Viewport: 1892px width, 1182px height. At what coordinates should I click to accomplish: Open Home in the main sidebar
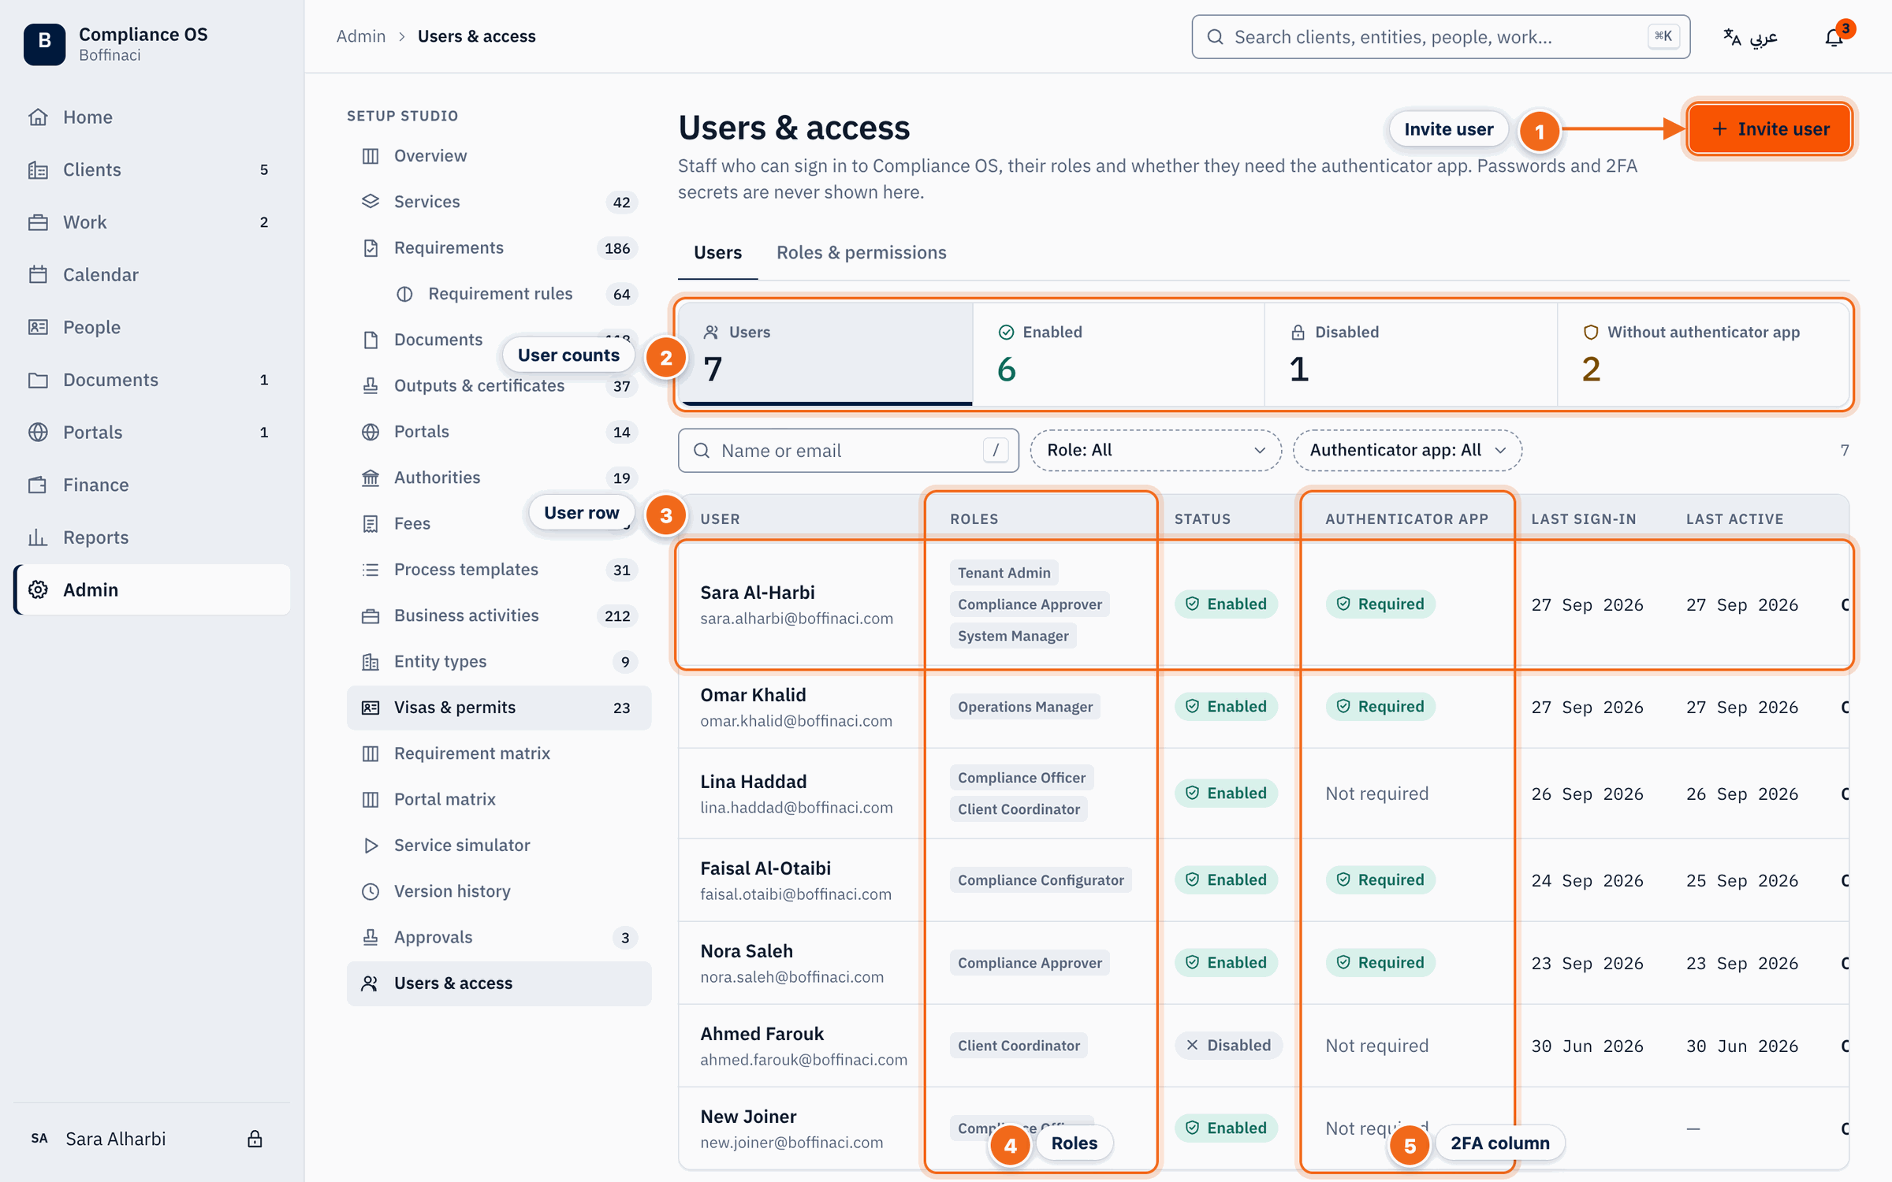pos(152,117)
